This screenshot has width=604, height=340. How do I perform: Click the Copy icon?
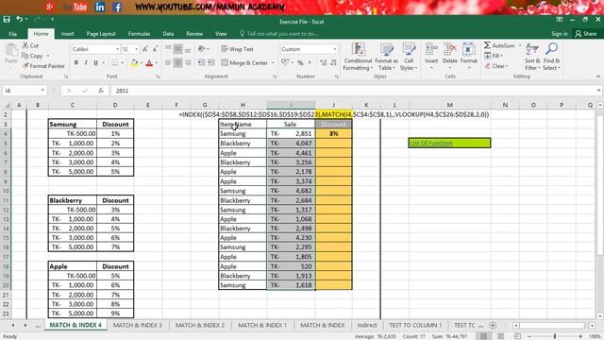coord(25,56)
